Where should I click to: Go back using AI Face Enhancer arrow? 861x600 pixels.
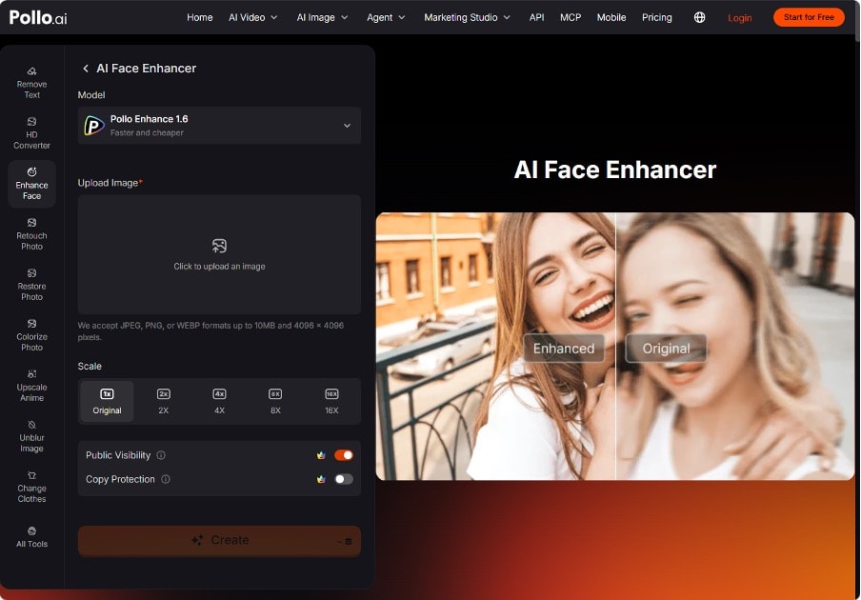pyautogui.click(x=85, y=68)
